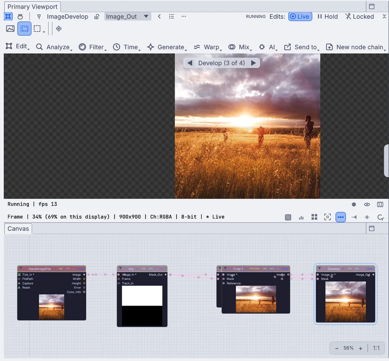Open the Warp menu
This screenshot has width=389, height=361.
coord(208,47)
